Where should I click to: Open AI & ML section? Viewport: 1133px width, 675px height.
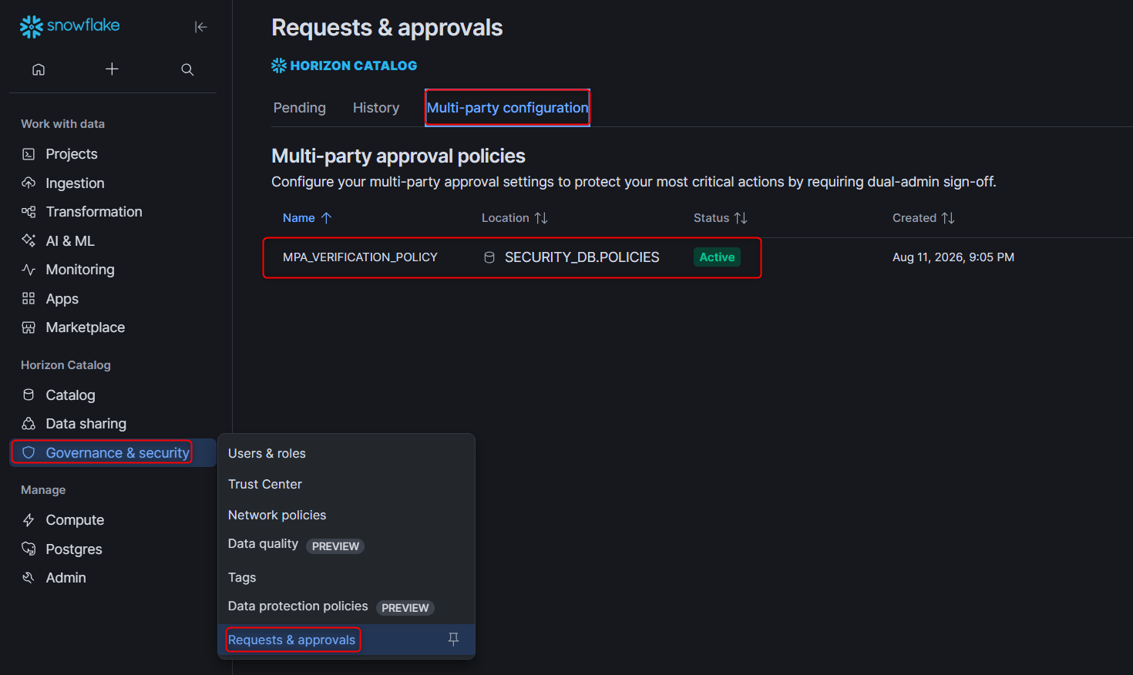tap(70, 241)
